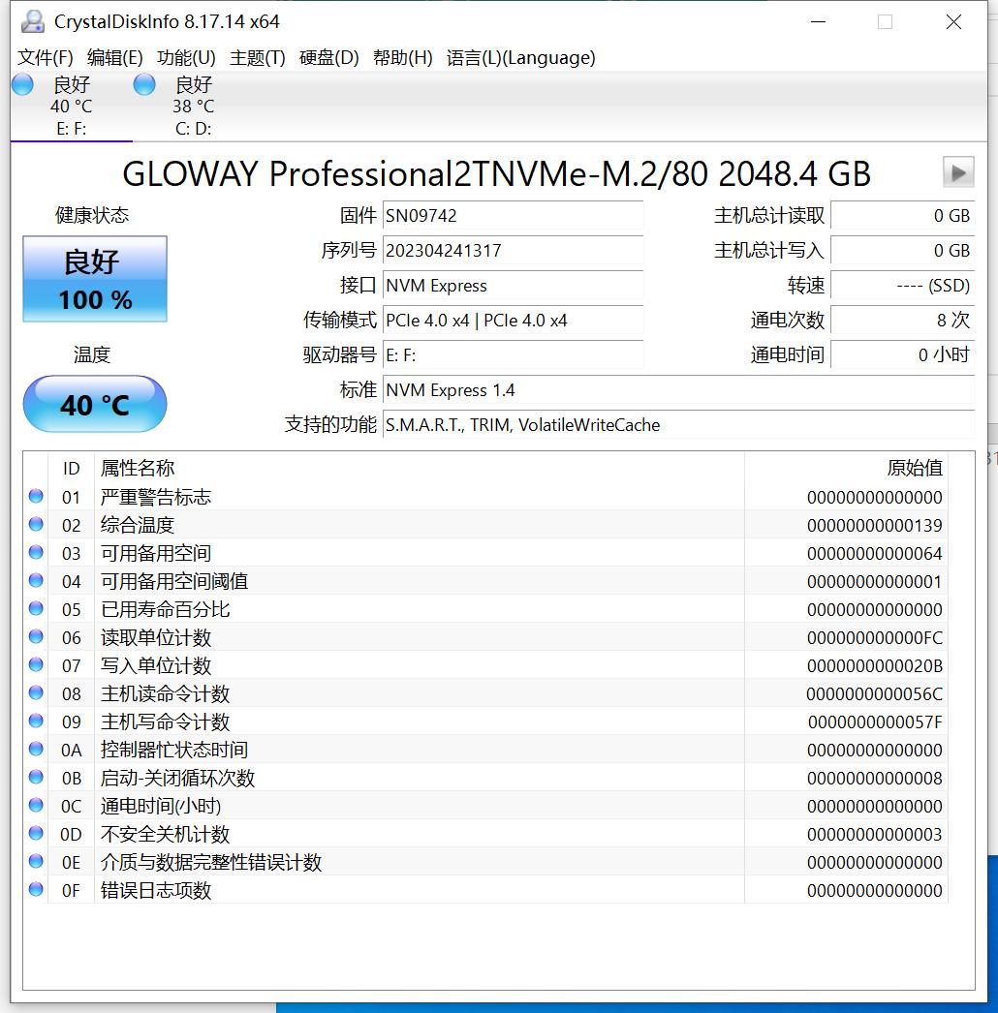Select the C: D: drive status icon
This screenshot has height=1013, width=998.
tap(143, 84)
